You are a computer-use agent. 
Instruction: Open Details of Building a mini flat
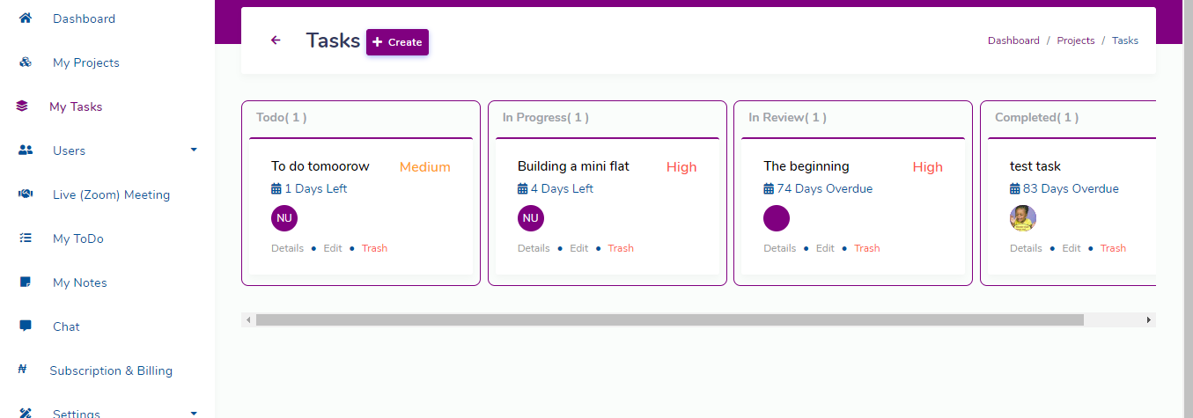(x=534, y=248)
